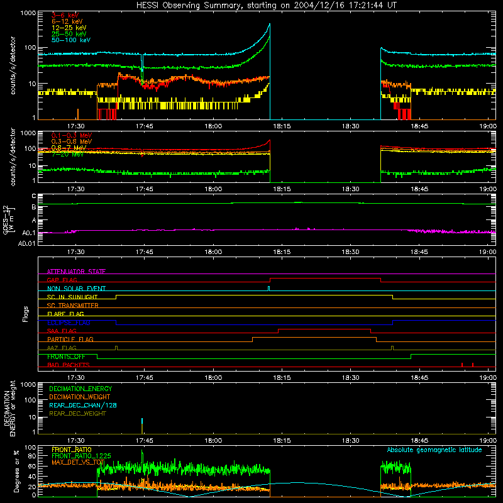Click the MAX_DET_VS_TOT legend entry
The height and width of the screenshot is (503, 503).
point(78,462)
